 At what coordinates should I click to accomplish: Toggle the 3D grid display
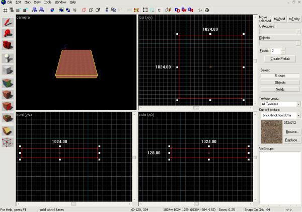tap(12, 10)
